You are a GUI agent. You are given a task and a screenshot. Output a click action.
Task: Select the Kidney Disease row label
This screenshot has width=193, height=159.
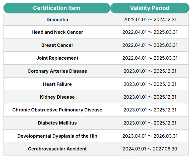pyautogui.click(x=57, y=97)
